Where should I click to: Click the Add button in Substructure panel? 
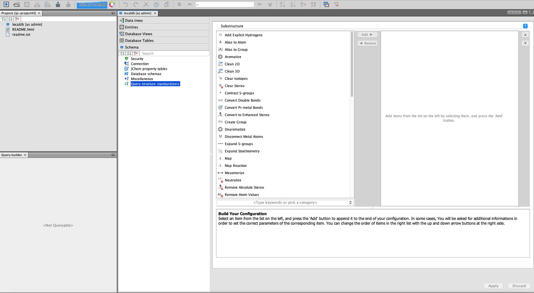(x=367, y=34)
